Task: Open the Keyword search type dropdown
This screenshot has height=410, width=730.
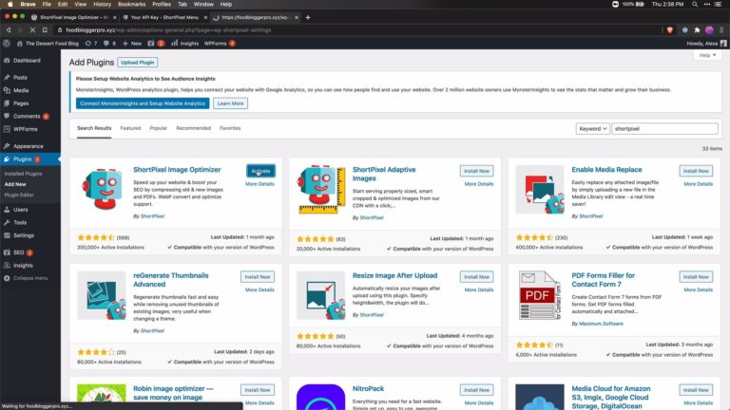Action: [592, 129]
